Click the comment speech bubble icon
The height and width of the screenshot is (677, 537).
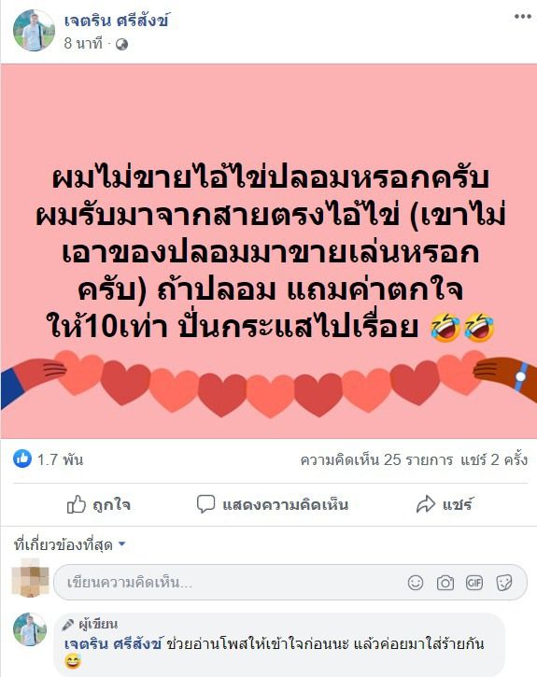(205, 504)
